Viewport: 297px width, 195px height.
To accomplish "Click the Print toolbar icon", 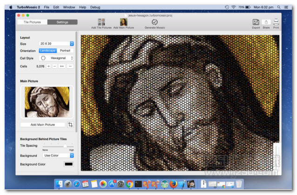I will (276, 22).
